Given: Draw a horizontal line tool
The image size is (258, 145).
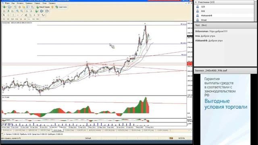Looking at the screenshot, I should point(17,15).
